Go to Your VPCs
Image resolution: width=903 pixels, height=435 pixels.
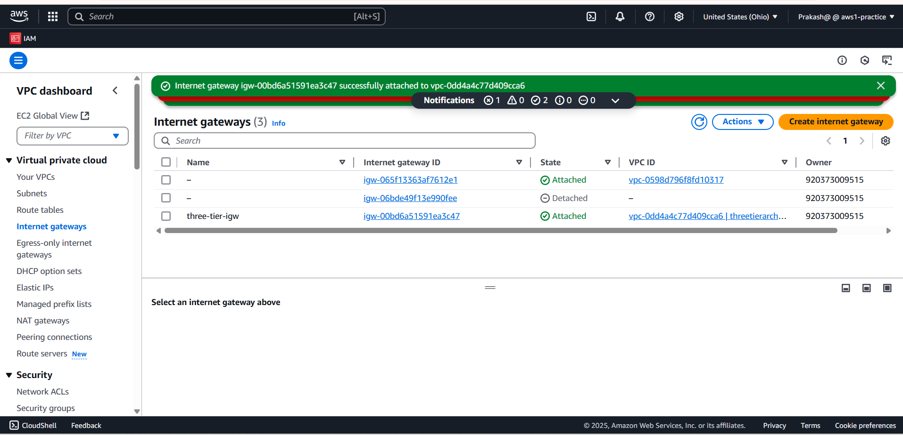36,177
